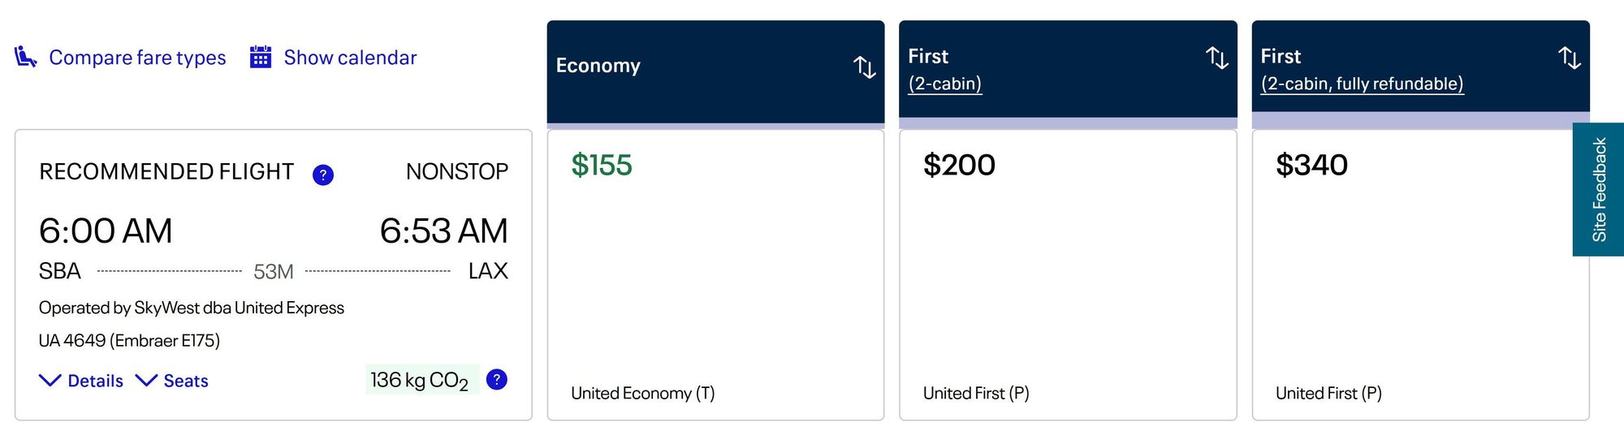This screenshot has height=427, width=1624.
Task: Click the calendar icon next to Show calendar
Action: (x=261, y=57)
